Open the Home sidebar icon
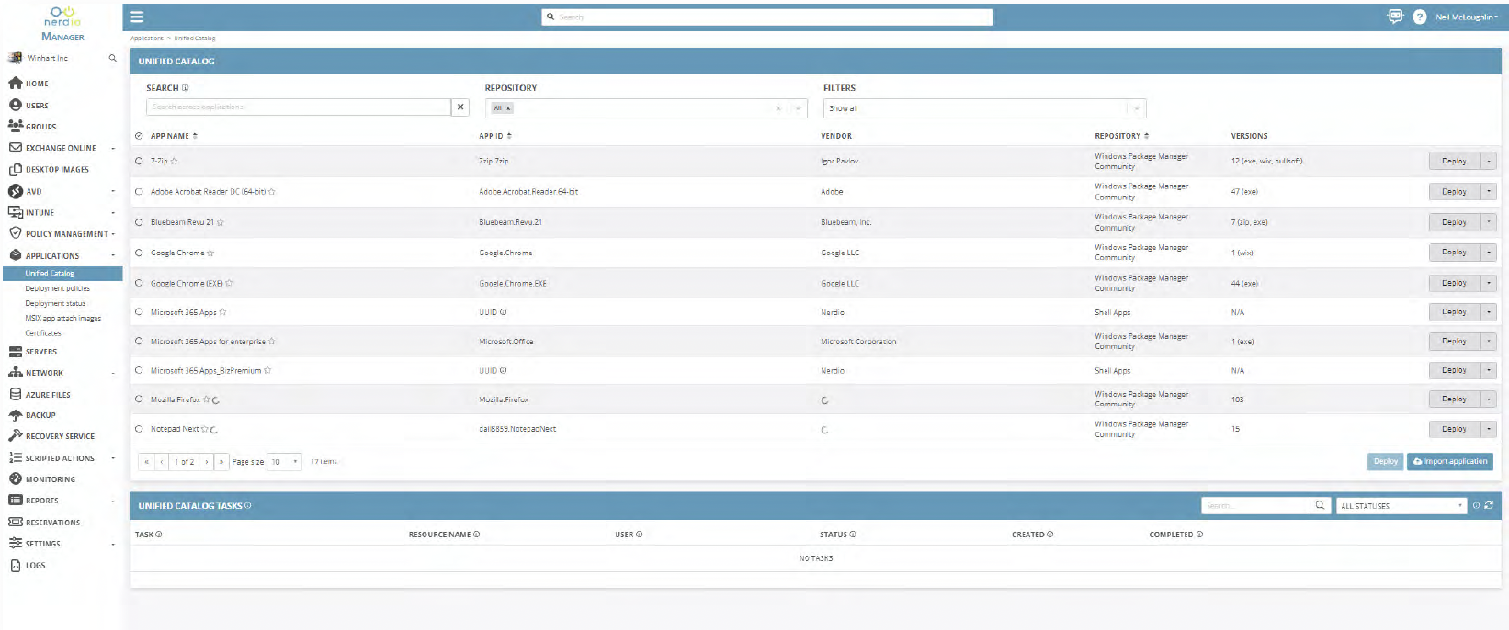1509x630 pixels. (x=16, y=83)
